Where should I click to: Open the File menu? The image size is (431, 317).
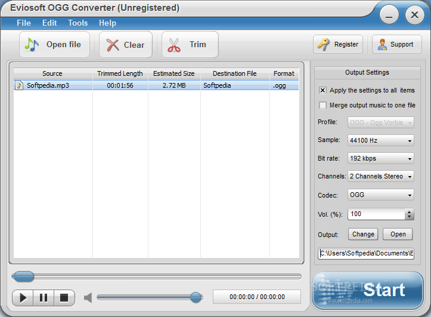tap(24, 23)
